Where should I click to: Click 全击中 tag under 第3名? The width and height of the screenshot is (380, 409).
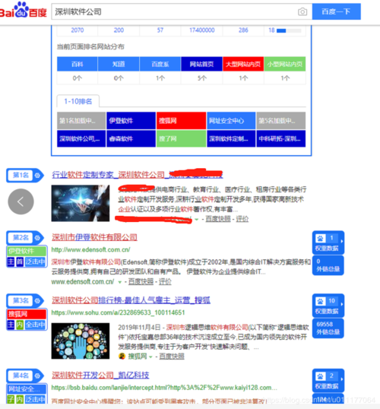point(35,325)
